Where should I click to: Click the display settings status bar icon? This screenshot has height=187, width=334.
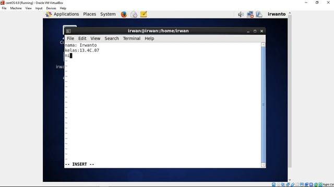click(x=302, y=185)
